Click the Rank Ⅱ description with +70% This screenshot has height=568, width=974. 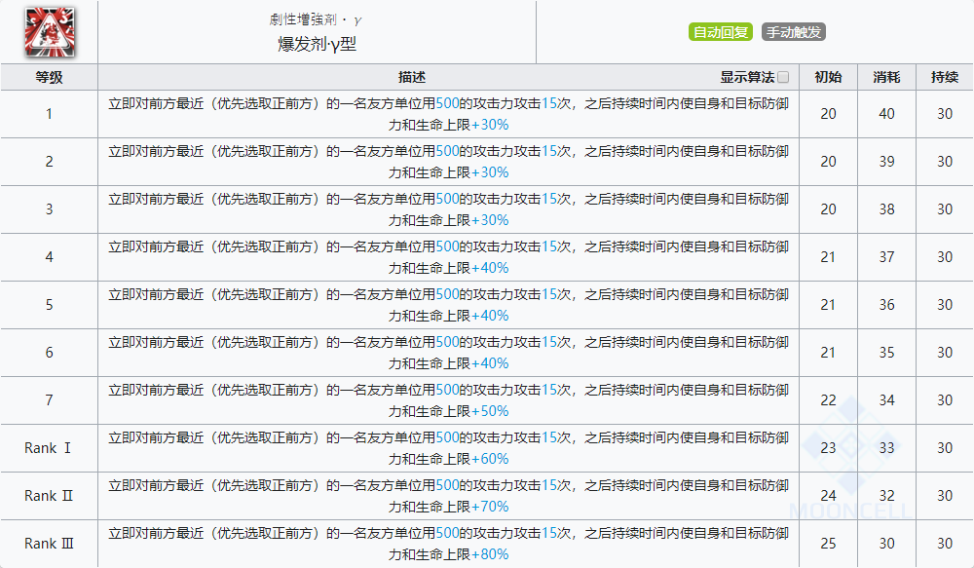pos(448,496)
